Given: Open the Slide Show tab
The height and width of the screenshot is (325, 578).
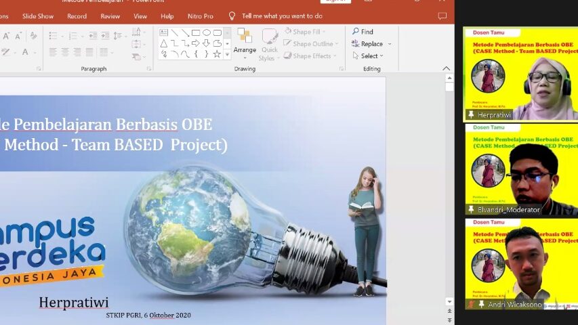Looking at the screenshot, I should pyautogui.click(x=37, y=16).
